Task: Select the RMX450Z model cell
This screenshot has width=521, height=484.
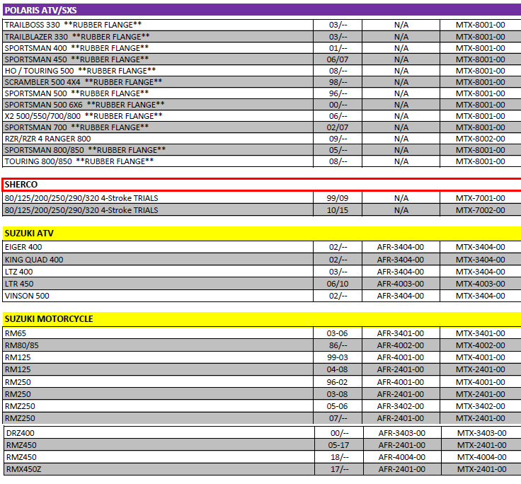Action: 159,469
